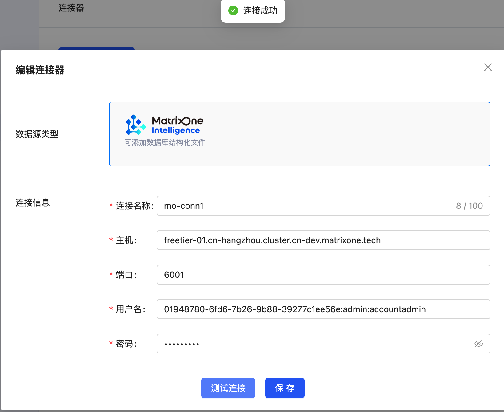Click the 密码 password input field
This screenshot has height=412, width=504.
tap(308, 344)
